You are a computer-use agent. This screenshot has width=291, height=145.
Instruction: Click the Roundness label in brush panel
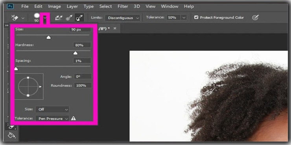point(61,86)
